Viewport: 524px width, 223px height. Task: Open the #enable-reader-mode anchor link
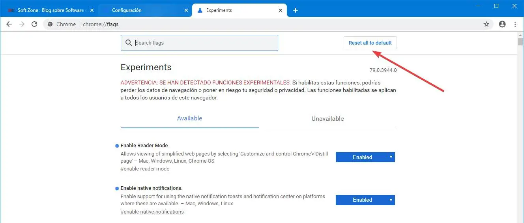145,169
